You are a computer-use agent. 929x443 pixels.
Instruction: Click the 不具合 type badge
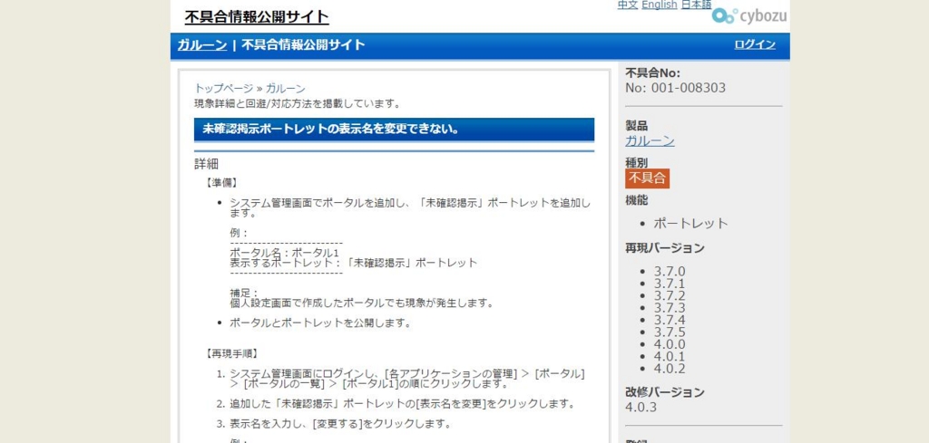(648, 178)
